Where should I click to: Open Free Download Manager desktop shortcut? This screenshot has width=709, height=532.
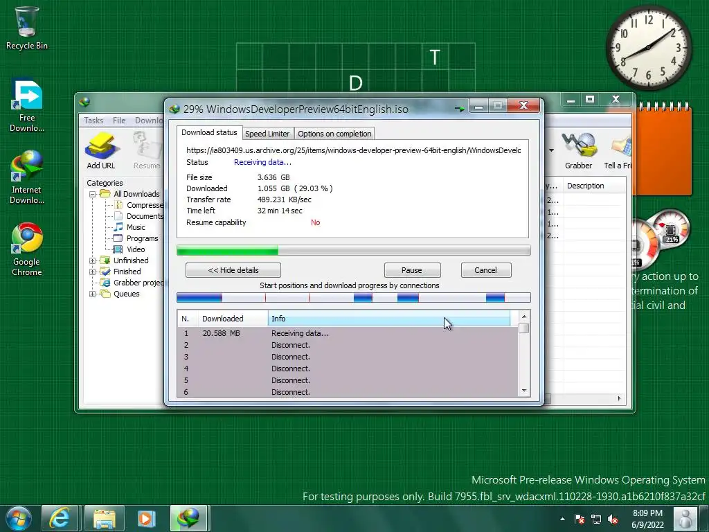(x=27, y=105)
